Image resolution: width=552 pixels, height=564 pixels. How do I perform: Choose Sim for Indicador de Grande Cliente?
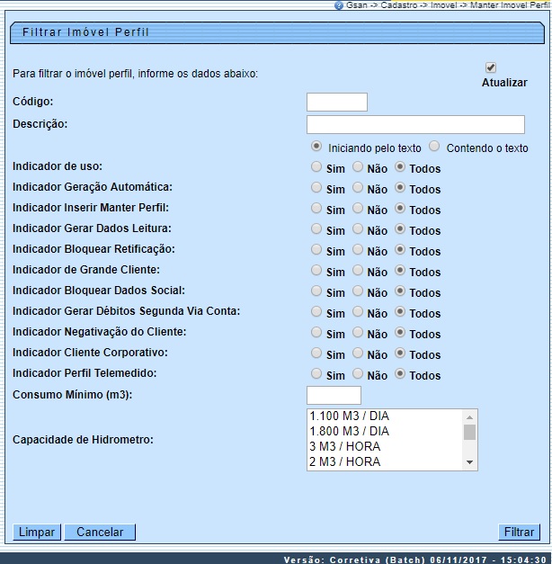click(x=316, y=270)
